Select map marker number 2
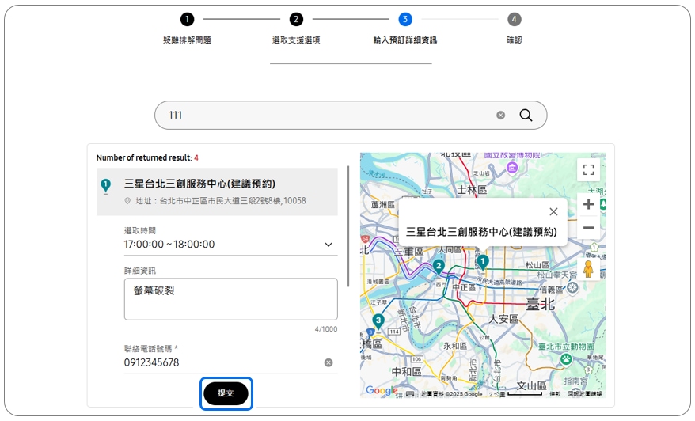This screenshot has width=695, height=421. [439, 267]
